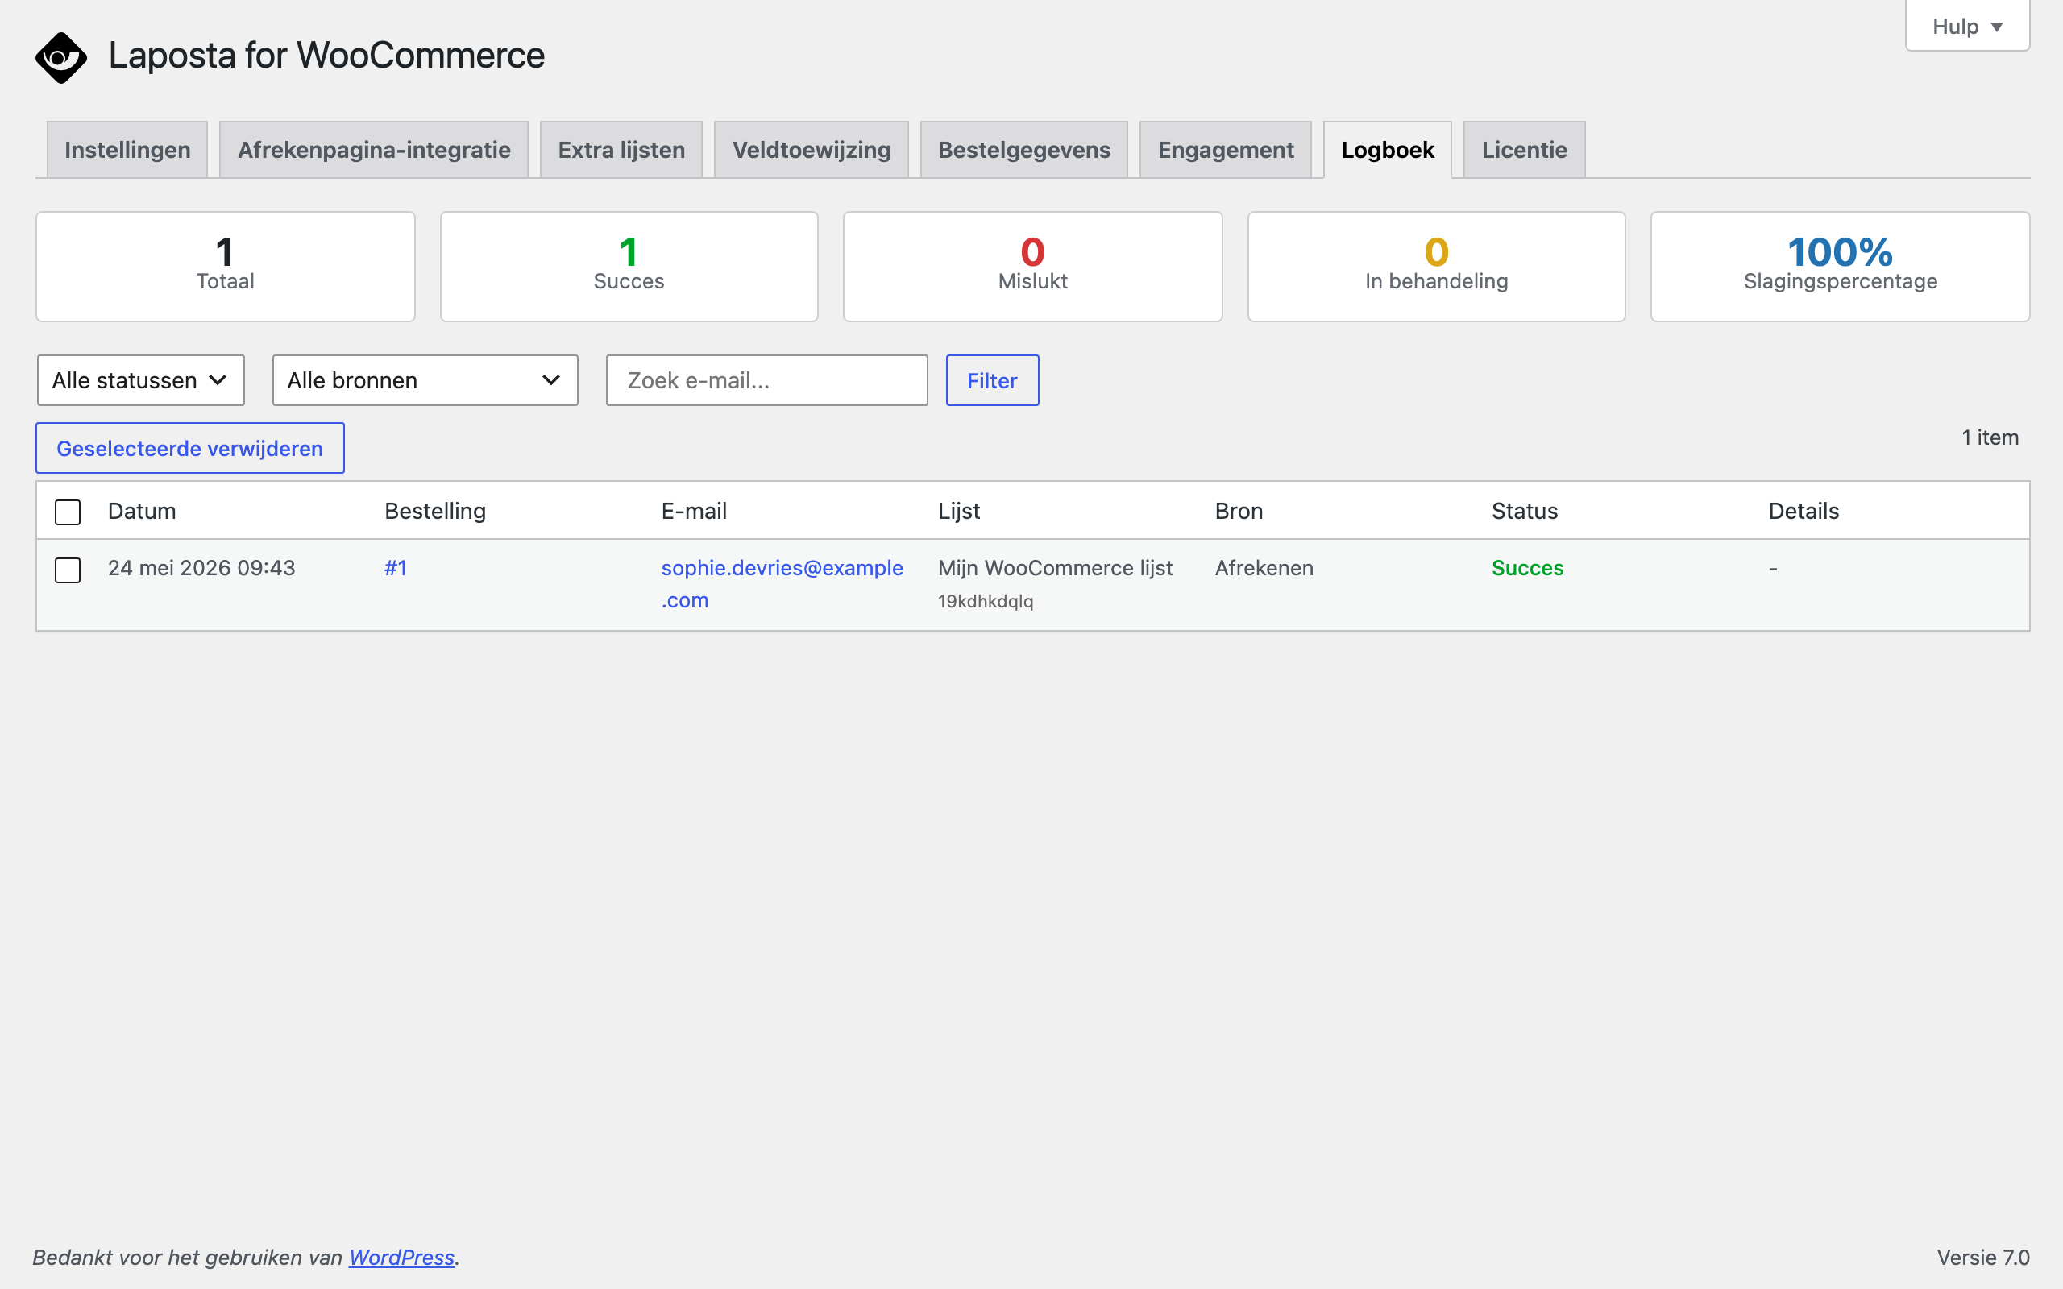2063x1289 pixels.
Task: Open the Afrekenpagina-integratie tab
Action: (373, 150)
